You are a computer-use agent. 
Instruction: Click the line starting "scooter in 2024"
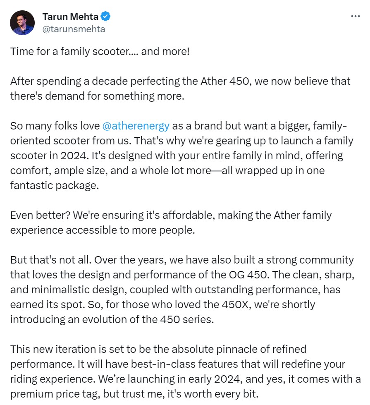[x=177, y=156]
